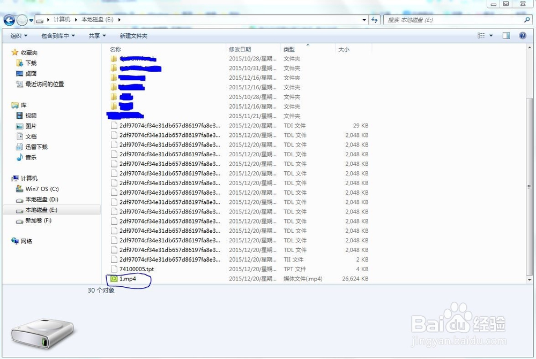Toggle the preview pane button
This screenshot has width=536, height=359.
[507, 35]
